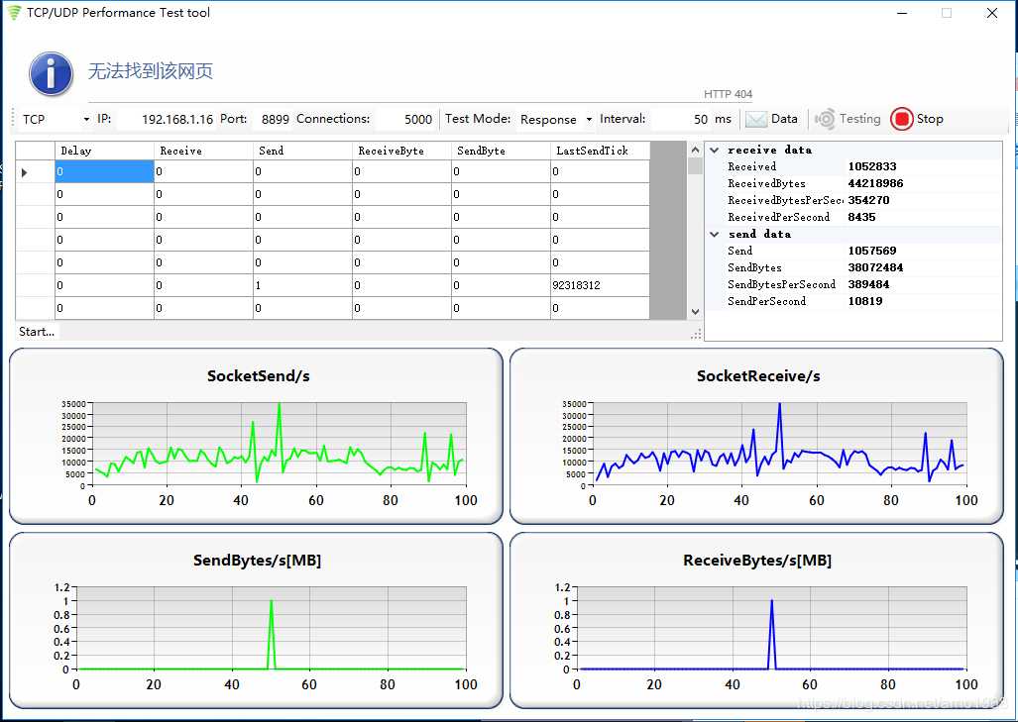Screen dimensions: 1018x722
Task: Click the Start... status bar text
Action: pos(37,332)
